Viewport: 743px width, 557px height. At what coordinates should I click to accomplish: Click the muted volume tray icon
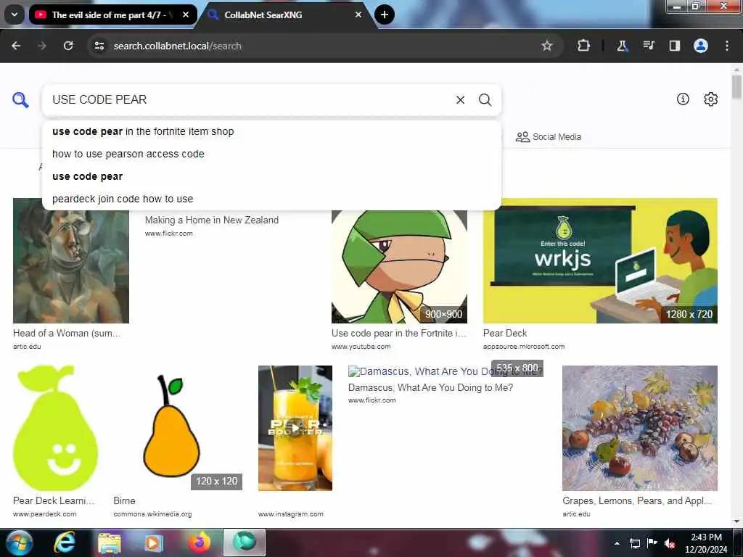(x=670, y=543)
